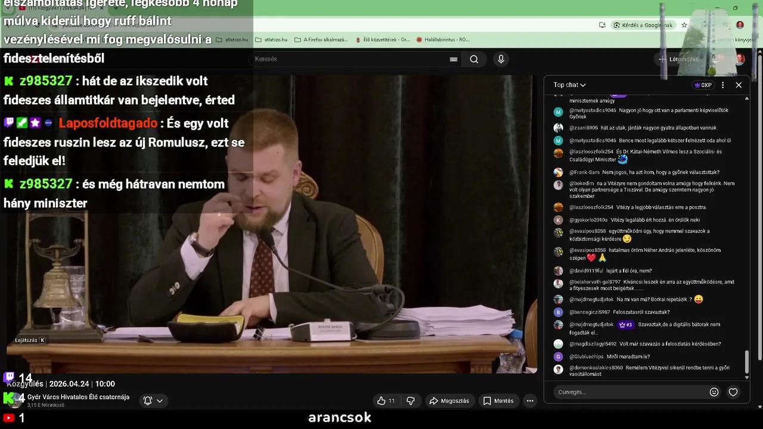
Task: Select chat message 'lejárt a fél óra, nem?'
Action: click(x=629, y=271)
